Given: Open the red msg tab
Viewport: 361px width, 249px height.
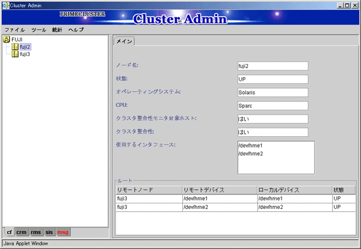Looking at the screenshot, I should point(63,232).
